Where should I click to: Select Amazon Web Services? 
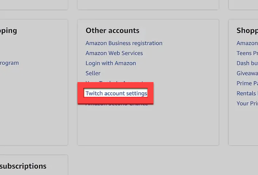tap(114, 53)
